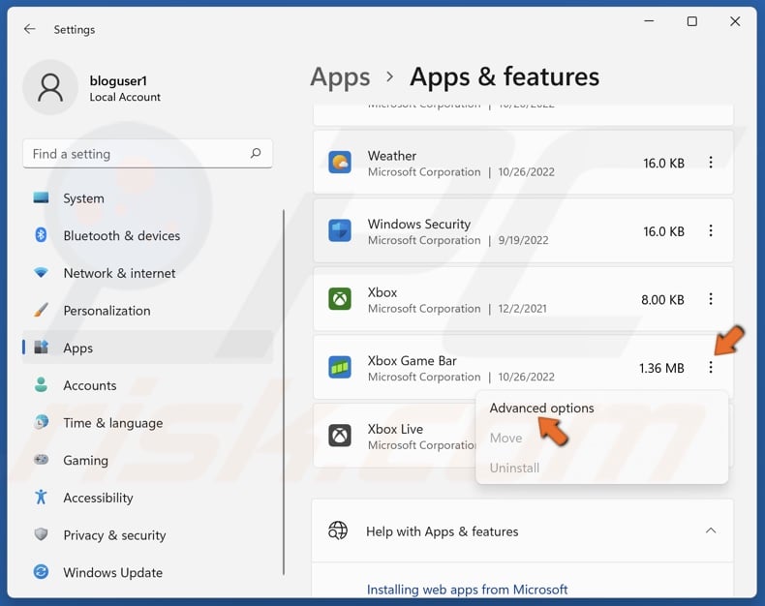Open Bluetooth & devices settings
Viewport: 765px width, 606px height.
[x=121, y=236]
